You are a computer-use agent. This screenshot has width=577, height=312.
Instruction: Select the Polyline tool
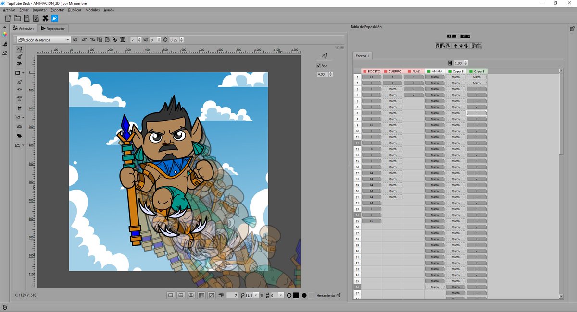(20, 63)
